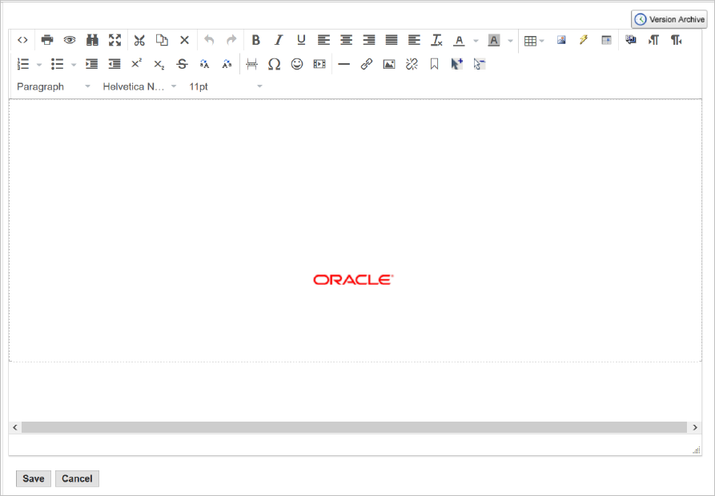The width and height of the screenshot is (715, 496).
Task: Click the Print icon
Action: (47, 40)
